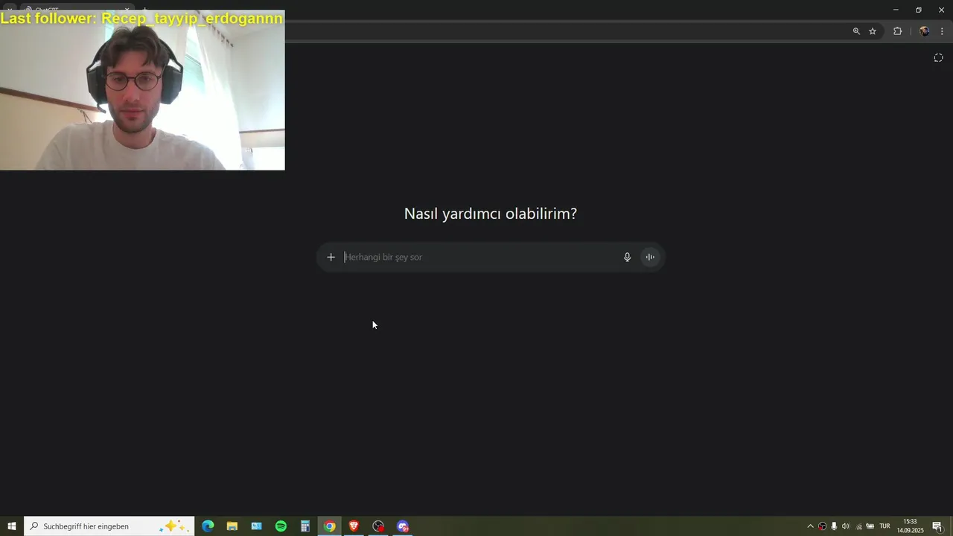Switch to Google Chrome in the taskbar
Screen dimensions: 953x536
[329, 526]
